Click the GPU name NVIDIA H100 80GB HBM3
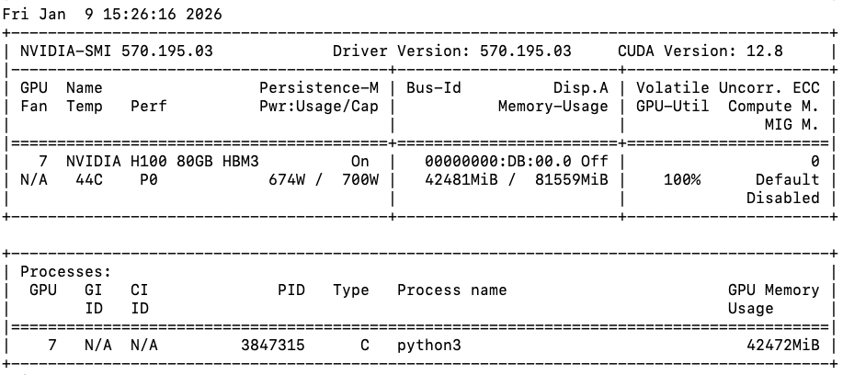 point(163,162)
